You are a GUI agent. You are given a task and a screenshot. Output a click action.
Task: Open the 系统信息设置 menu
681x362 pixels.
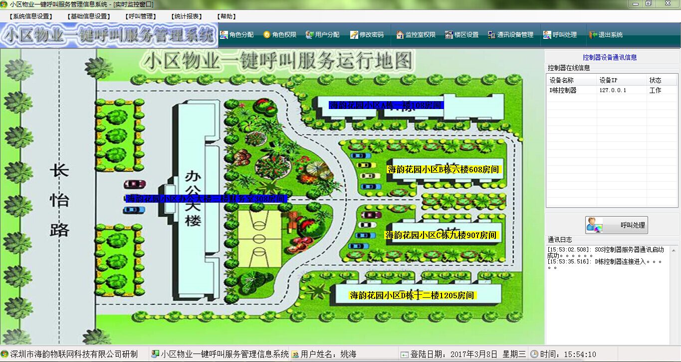click(x=31, y=16)
